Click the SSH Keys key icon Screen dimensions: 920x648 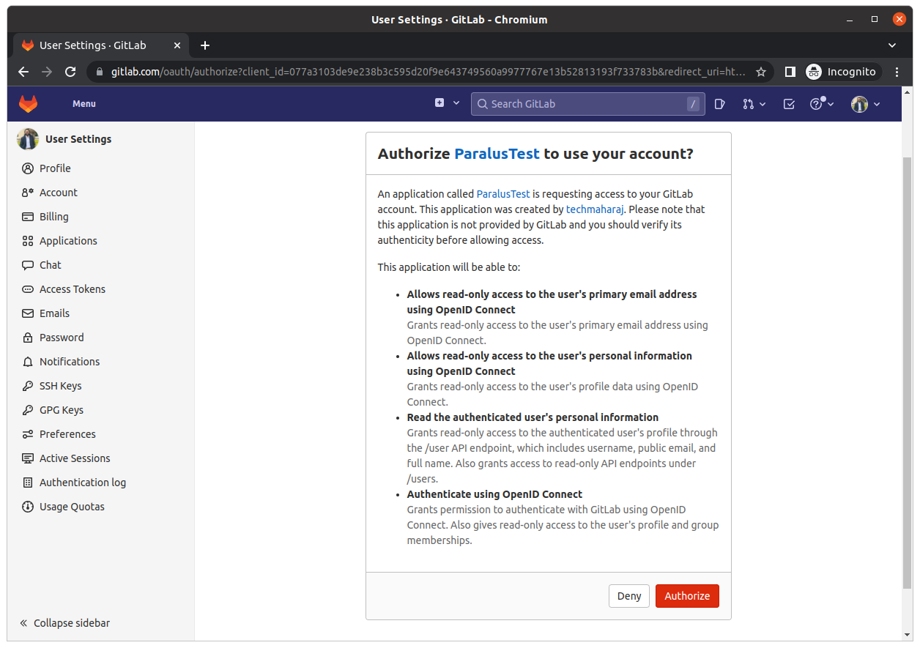[28, 386]
